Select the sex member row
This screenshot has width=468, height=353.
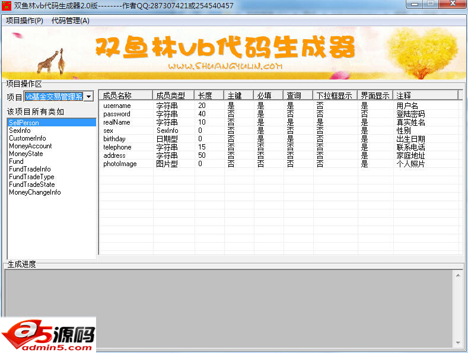[x=279, y=131]
